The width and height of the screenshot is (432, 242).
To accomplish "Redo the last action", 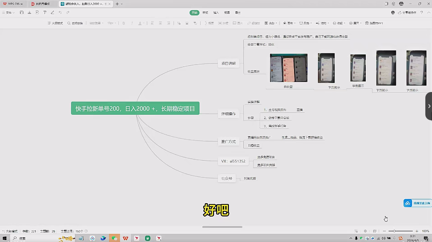I will pos(68,13).
